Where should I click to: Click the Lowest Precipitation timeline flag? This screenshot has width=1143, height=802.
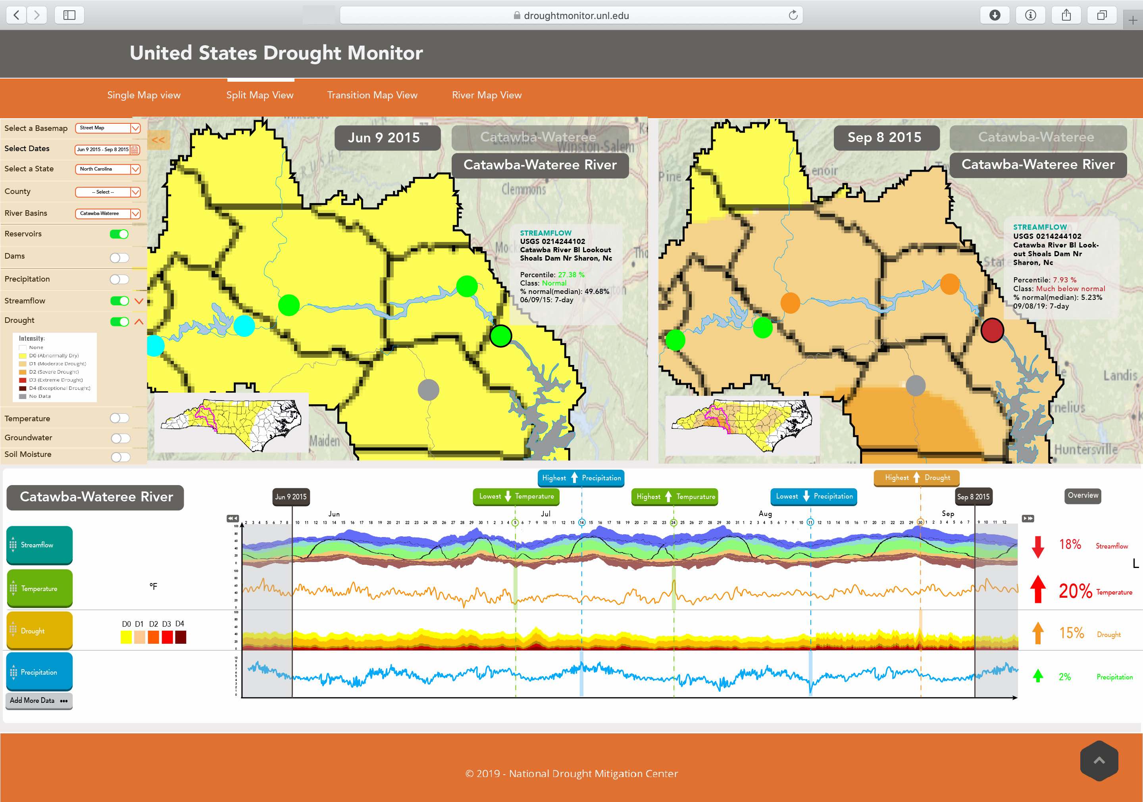coord(814,497)
